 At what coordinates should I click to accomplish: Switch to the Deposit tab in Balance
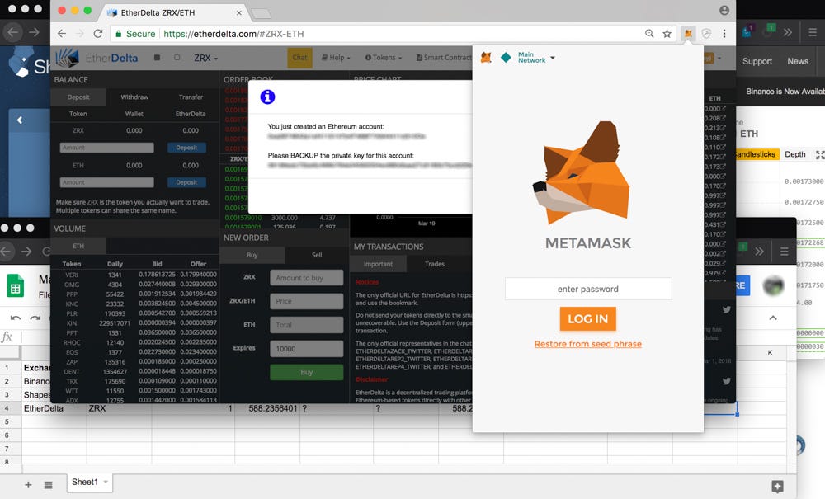pos(78,97)
